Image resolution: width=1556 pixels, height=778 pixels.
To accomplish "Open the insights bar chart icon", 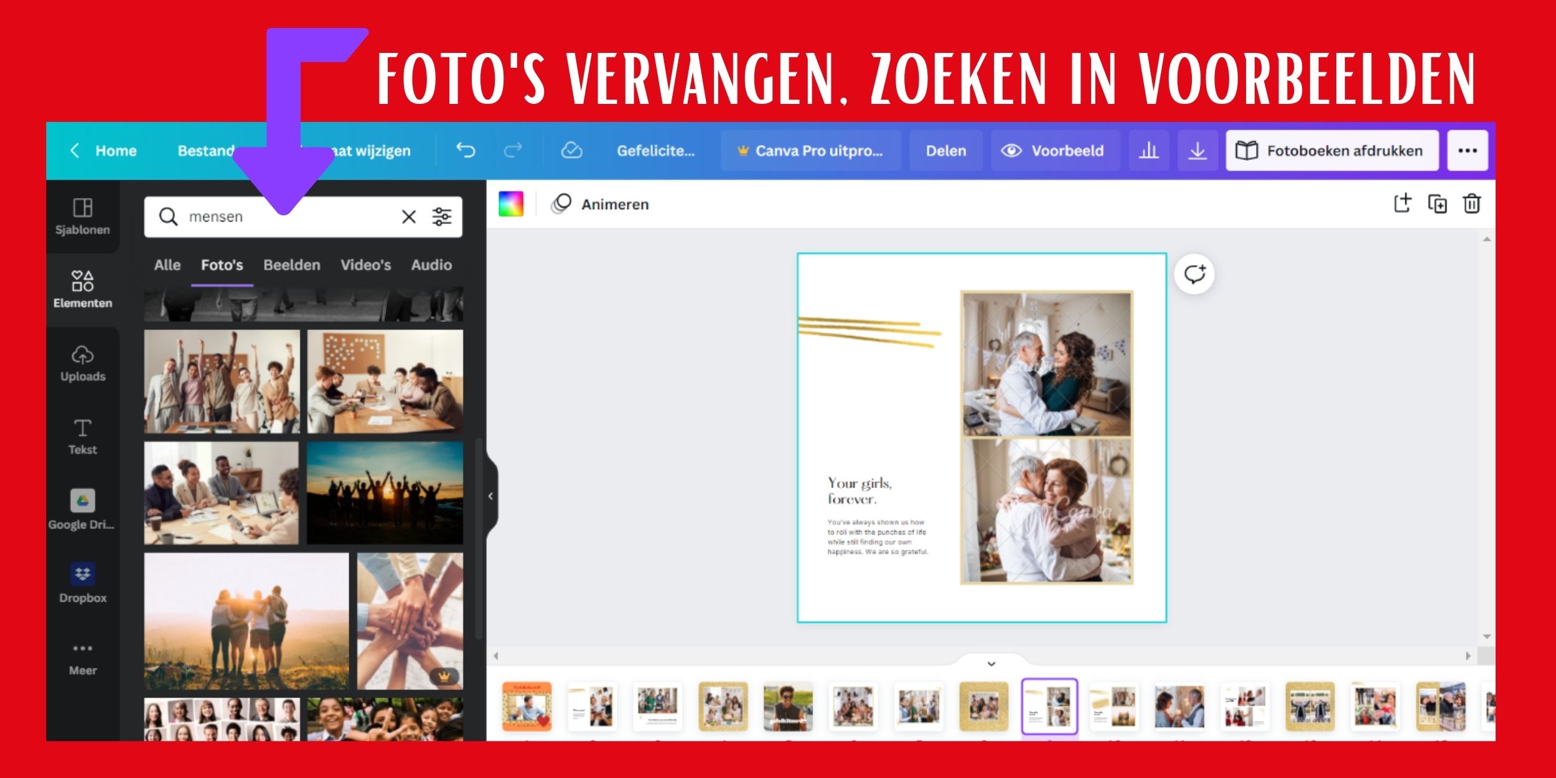I will pyautogui.click(x=1148, y=151).
